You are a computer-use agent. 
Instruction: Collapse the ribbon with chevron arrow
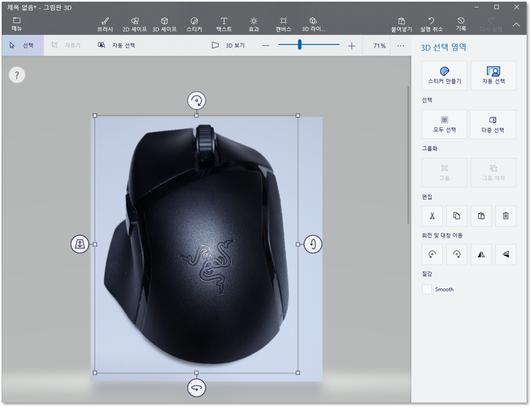pyautogui.click(x=516, y=25)
